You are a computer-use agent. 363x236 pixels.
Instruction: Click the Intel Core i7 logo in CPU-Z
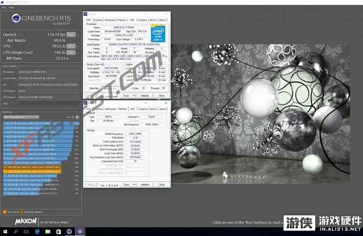click(x=158, y=34)
